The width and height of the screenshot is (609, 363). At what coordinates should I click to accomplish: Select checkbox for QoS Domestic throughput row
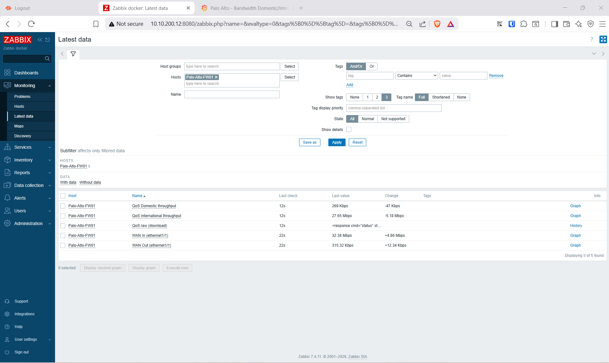pyautogui.click(x=63, y=206)
